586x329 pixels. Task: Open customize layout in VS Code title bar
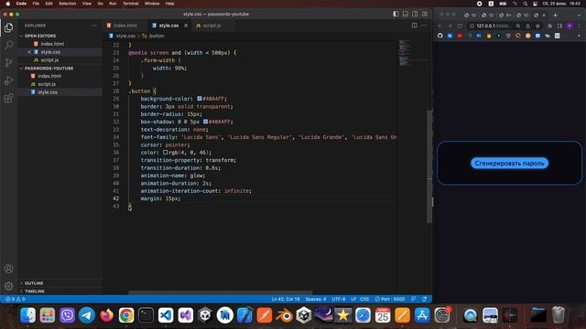(425, 14)
